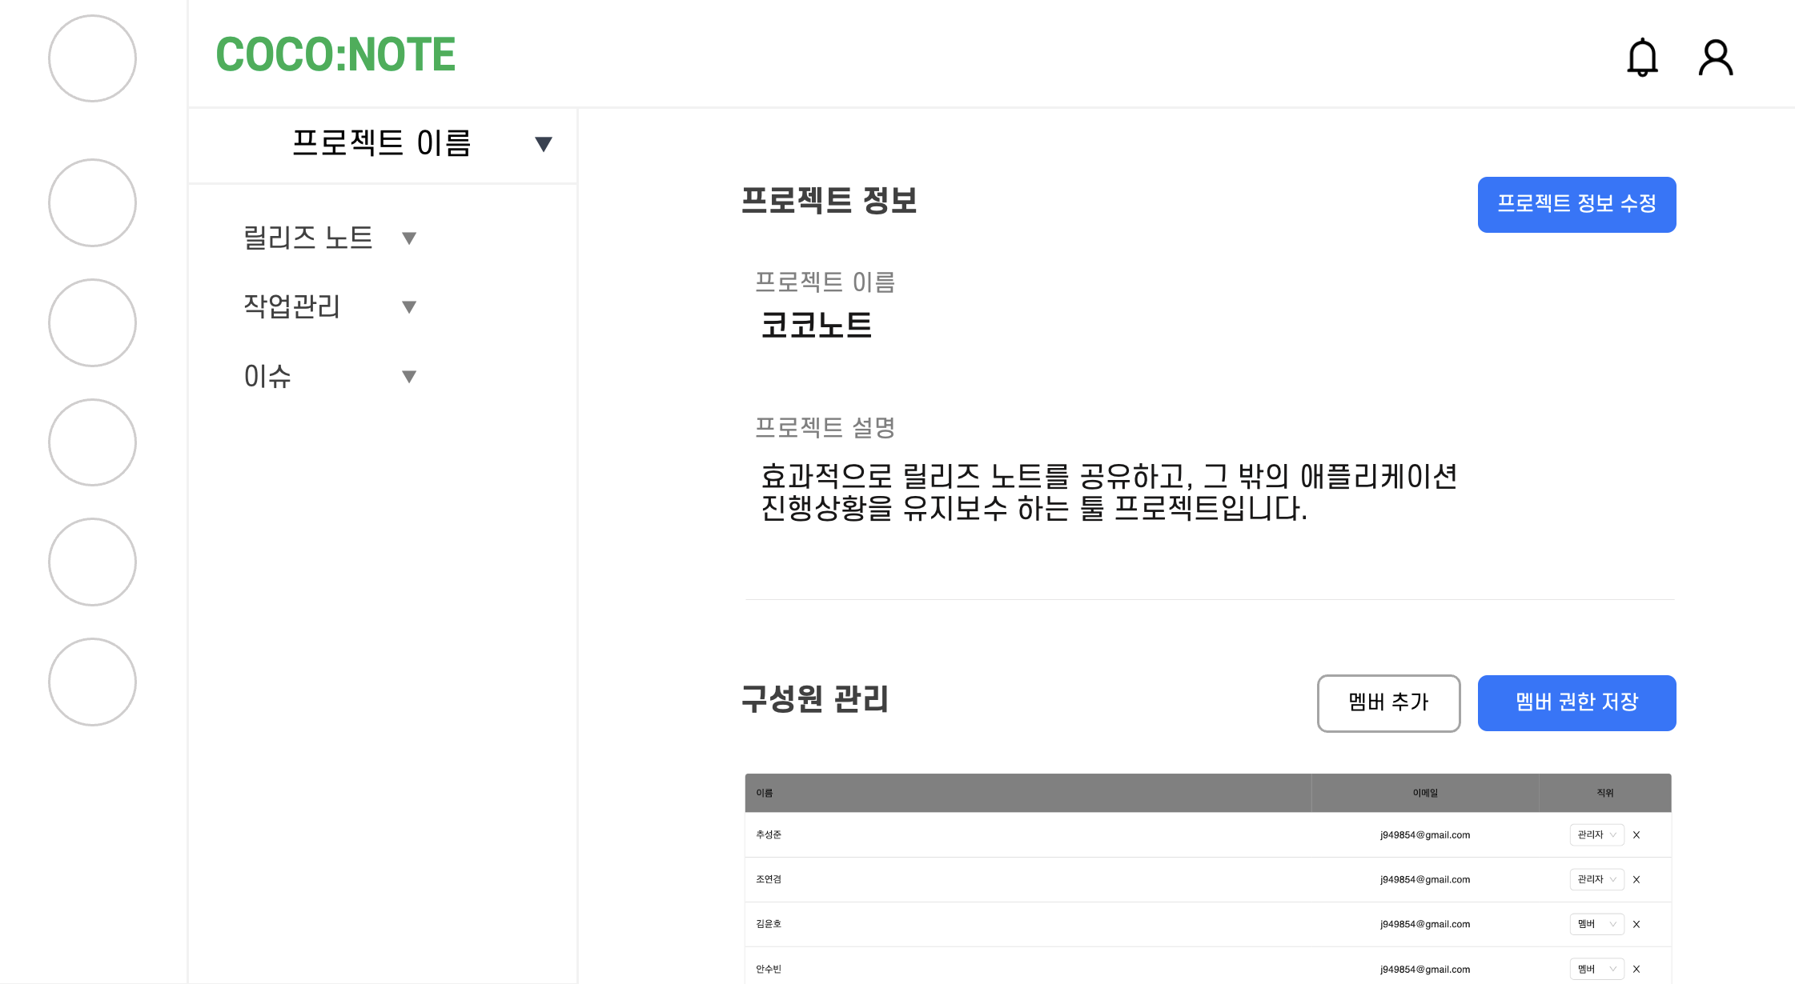Click the COCO:NOTE logo
This screenshot has width=1795, height=984.
click(335, 54)
